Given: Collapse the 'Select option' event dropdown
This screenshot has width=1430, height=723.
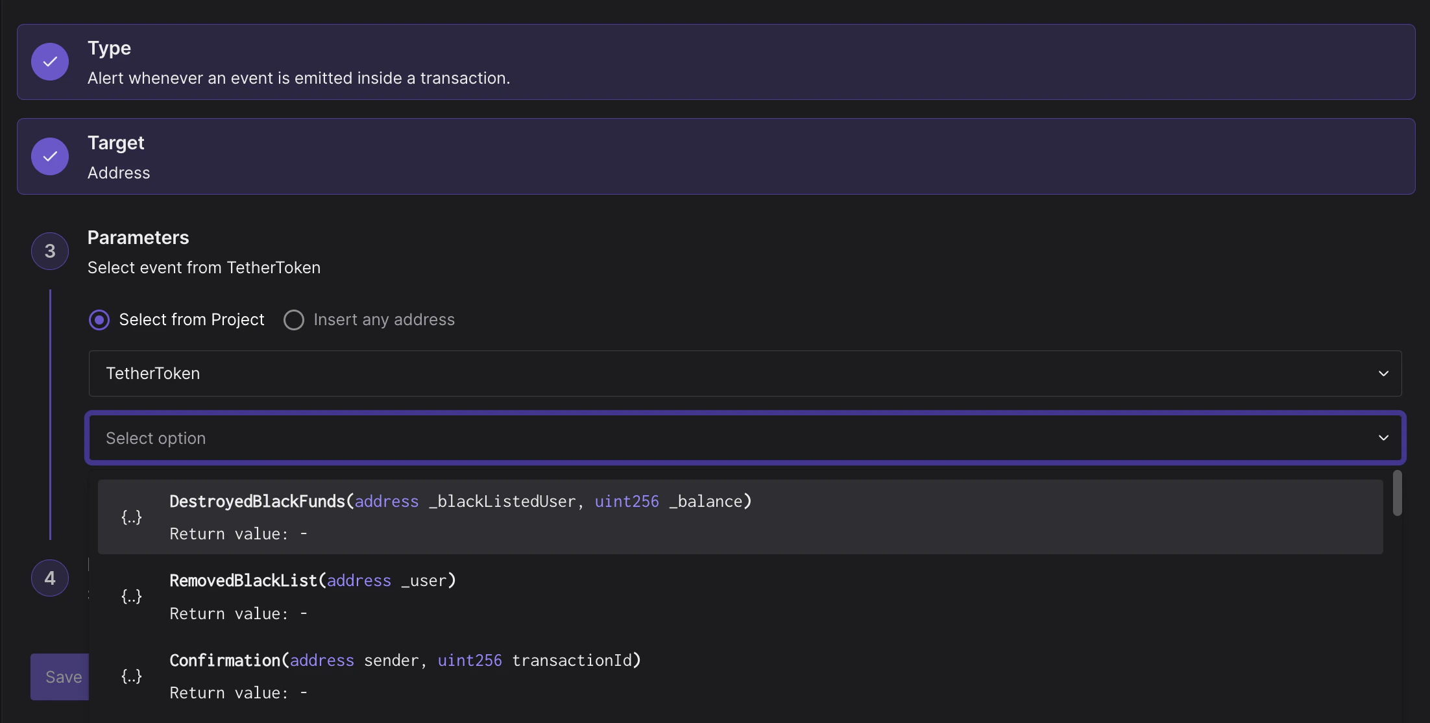Looking at the screenshot, I should coord(745,438).
